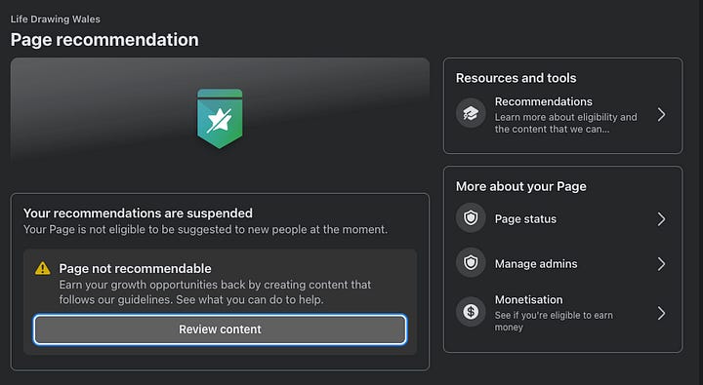Click the green crossed-star badge icon

220,119
